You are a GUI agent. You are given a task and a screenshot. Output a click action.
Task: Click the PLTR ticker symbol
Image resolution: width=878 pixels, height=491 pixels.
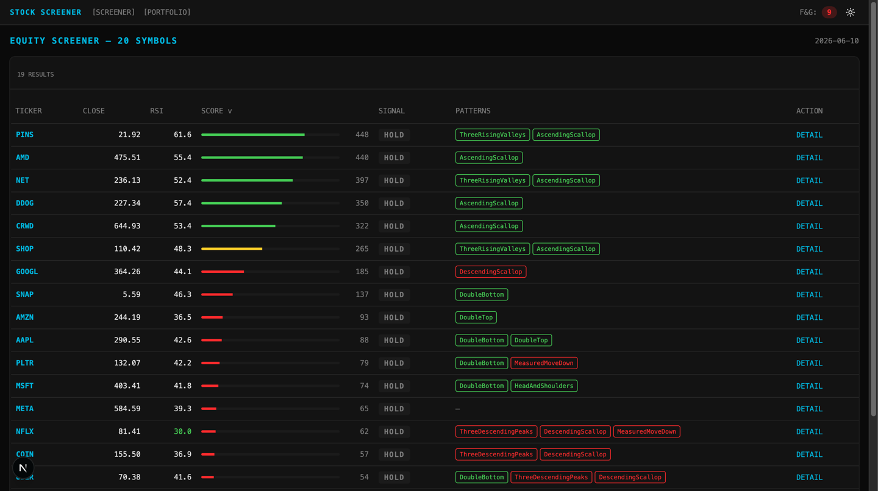tap(24, 363)
